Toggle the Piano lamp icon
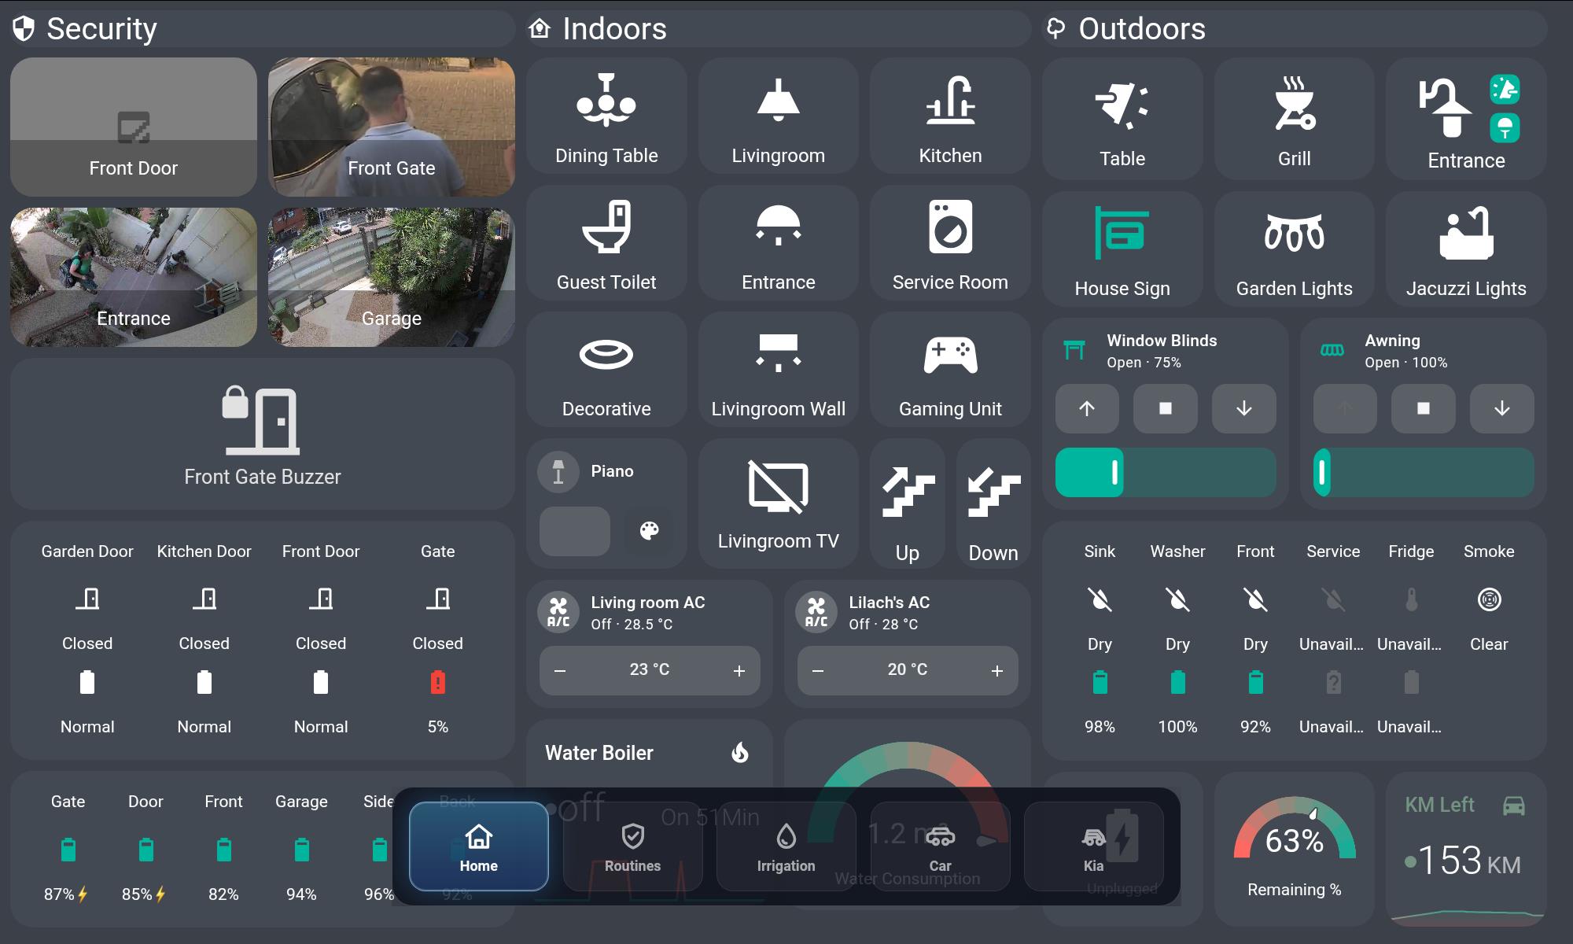 pos(558,471)
